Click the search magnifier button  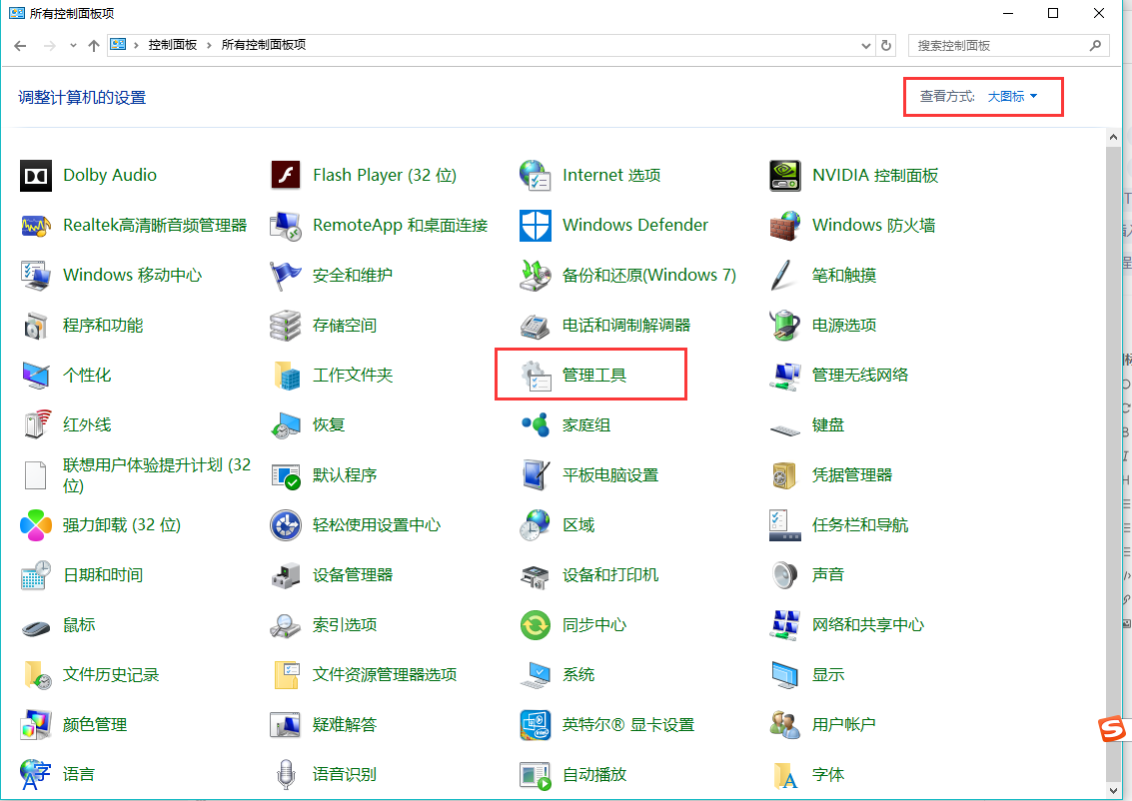(1095, 46)
